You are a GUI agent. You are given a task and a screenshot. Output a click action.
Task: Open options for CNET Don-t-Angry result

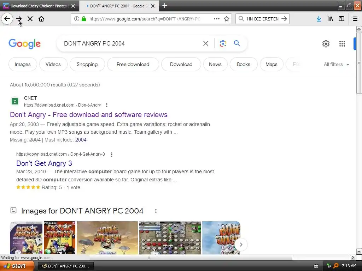tap(107, 105)
